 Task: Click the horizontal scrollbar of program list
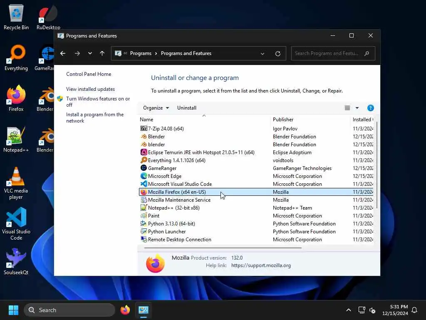[223, 248]
